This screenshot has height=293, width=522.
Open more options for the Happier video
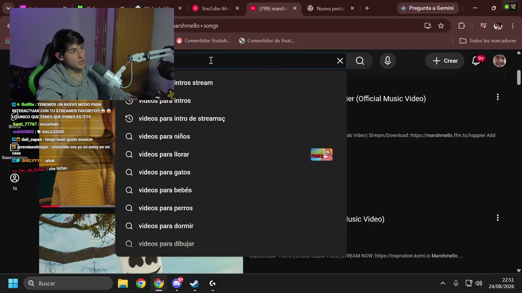[498, 97]
